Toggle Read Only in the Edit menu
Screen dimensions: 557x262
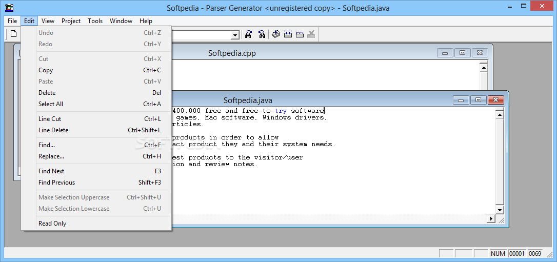[x=96, y=224]
